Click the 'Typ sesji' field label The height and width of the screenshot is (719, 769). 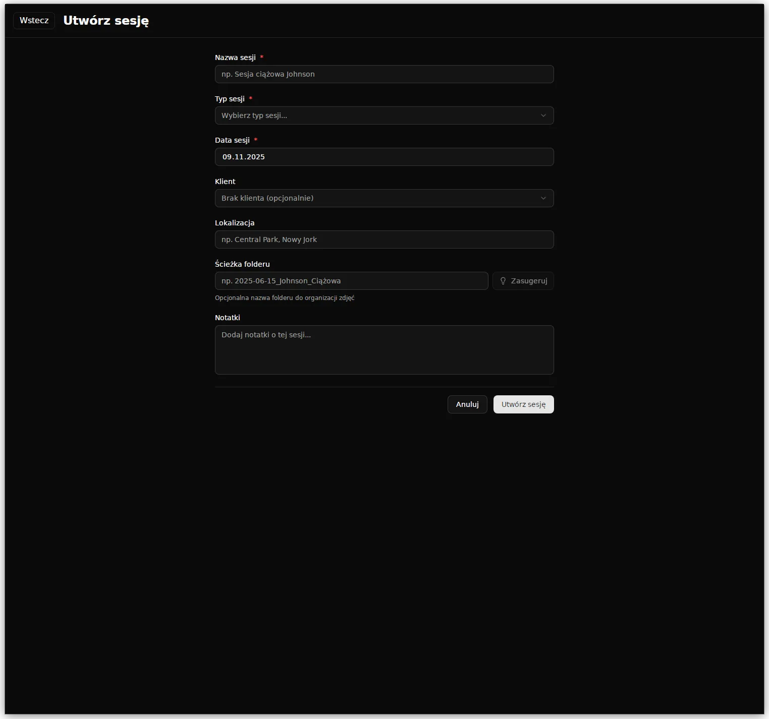pos(230,99)
